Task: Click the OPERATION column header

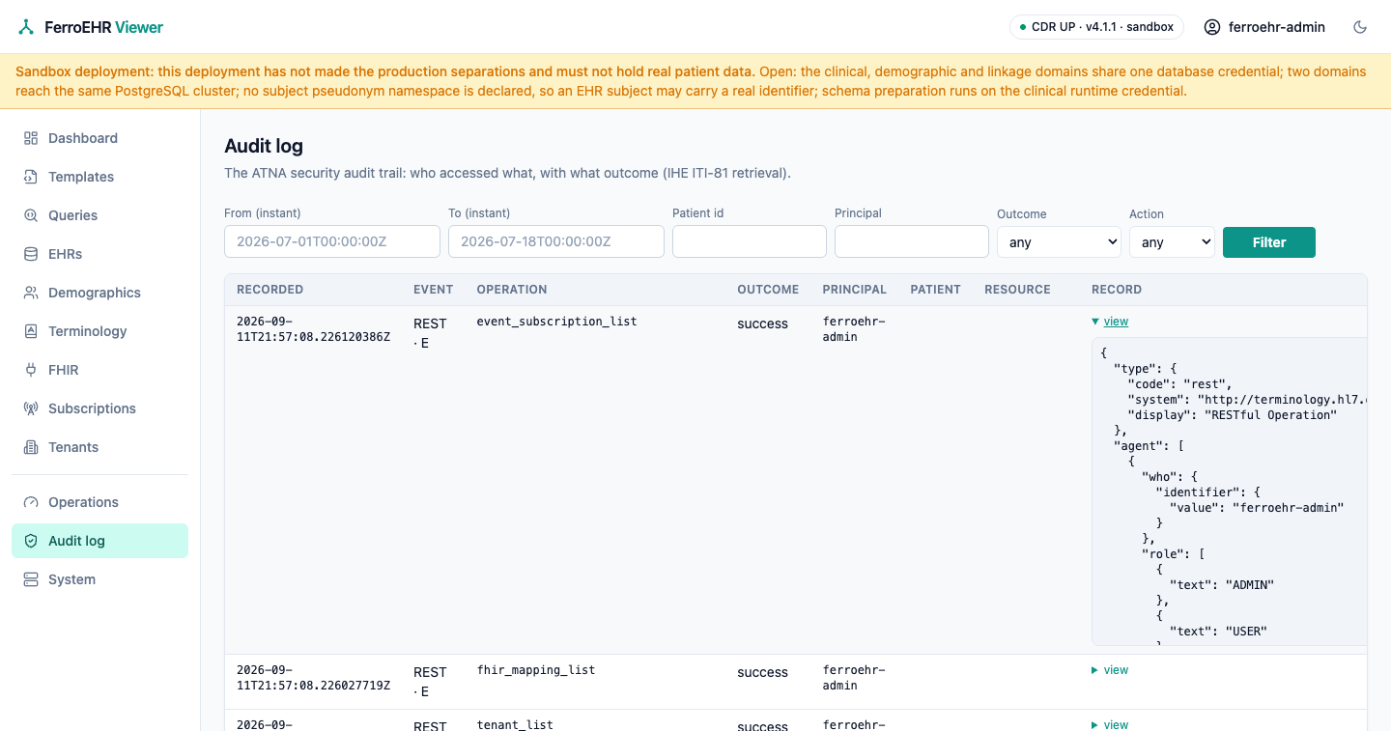Action: pyautogui.click(x=512, y=290)
